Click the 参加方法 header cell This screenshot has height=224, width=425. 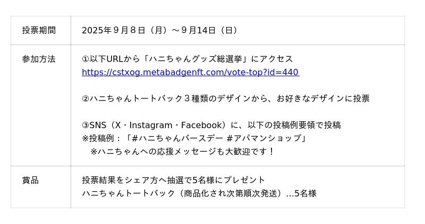point(39,59)
